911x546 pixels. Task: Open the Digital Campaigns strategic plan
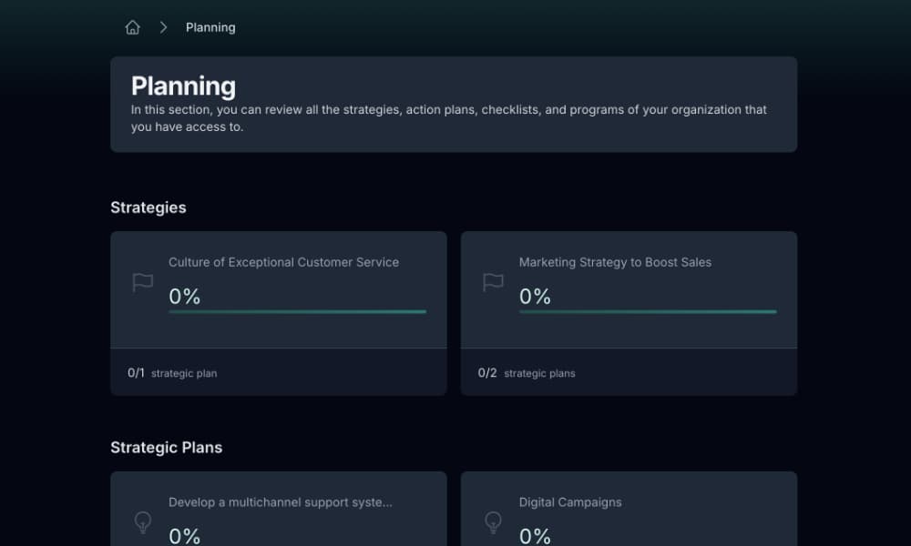[x=570, y=502]
